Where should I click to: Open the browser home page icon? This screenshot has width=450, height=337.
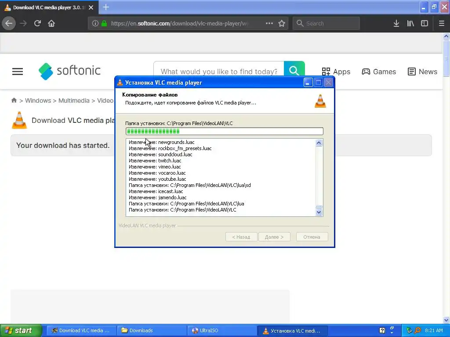(51, 23)
